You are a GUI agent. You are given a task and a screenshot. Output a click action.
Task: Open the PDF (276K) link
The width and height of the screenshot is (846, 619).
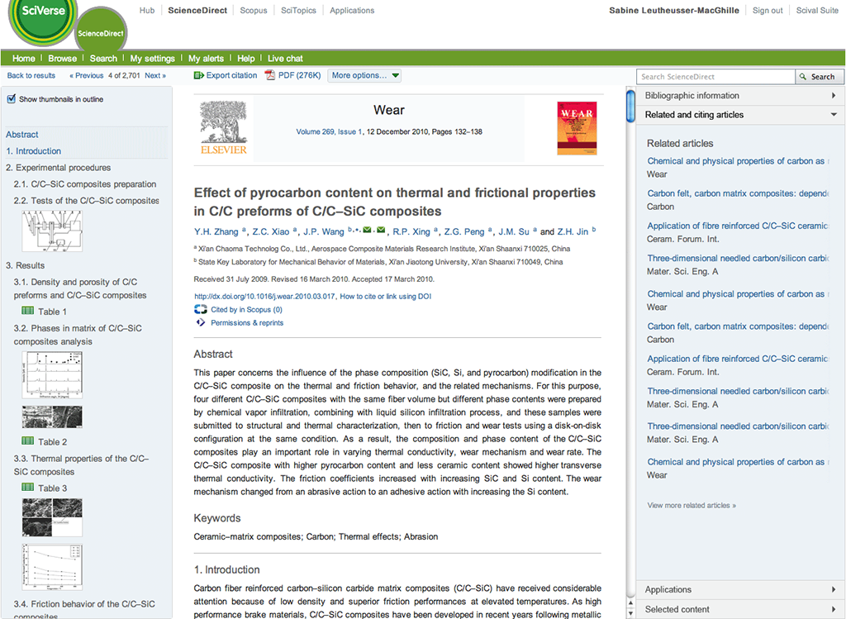point(299,75)
